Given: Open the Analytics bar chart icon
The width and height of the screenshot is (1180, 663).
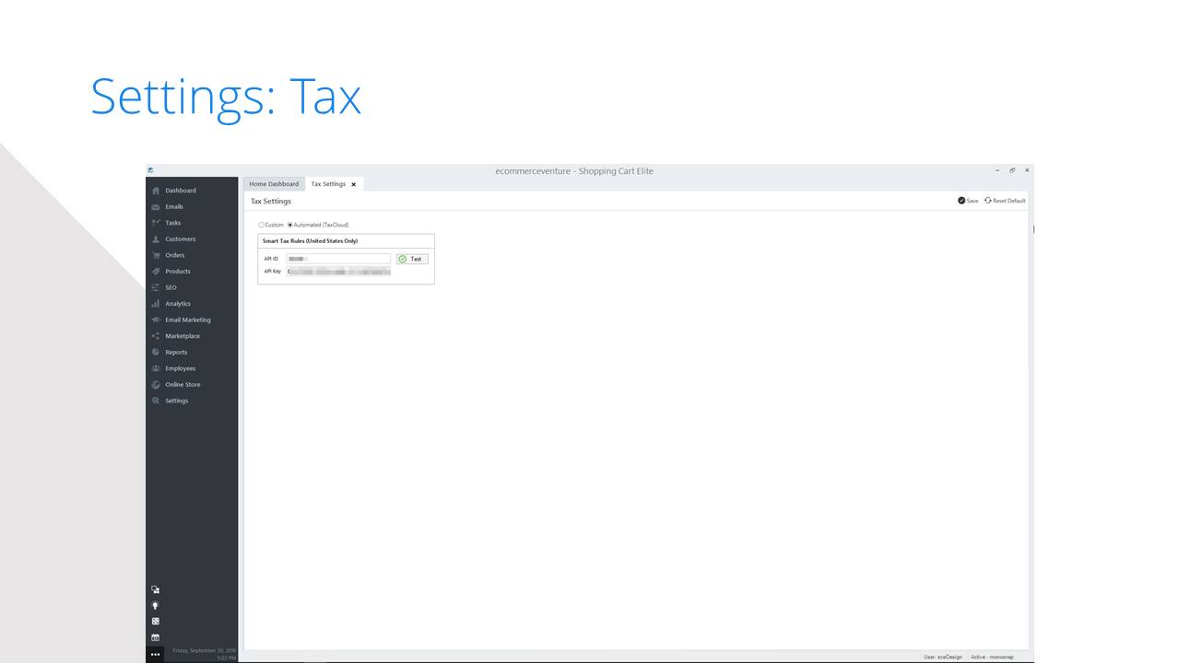Looking at the screenshot, I should (x=156, y=304).
